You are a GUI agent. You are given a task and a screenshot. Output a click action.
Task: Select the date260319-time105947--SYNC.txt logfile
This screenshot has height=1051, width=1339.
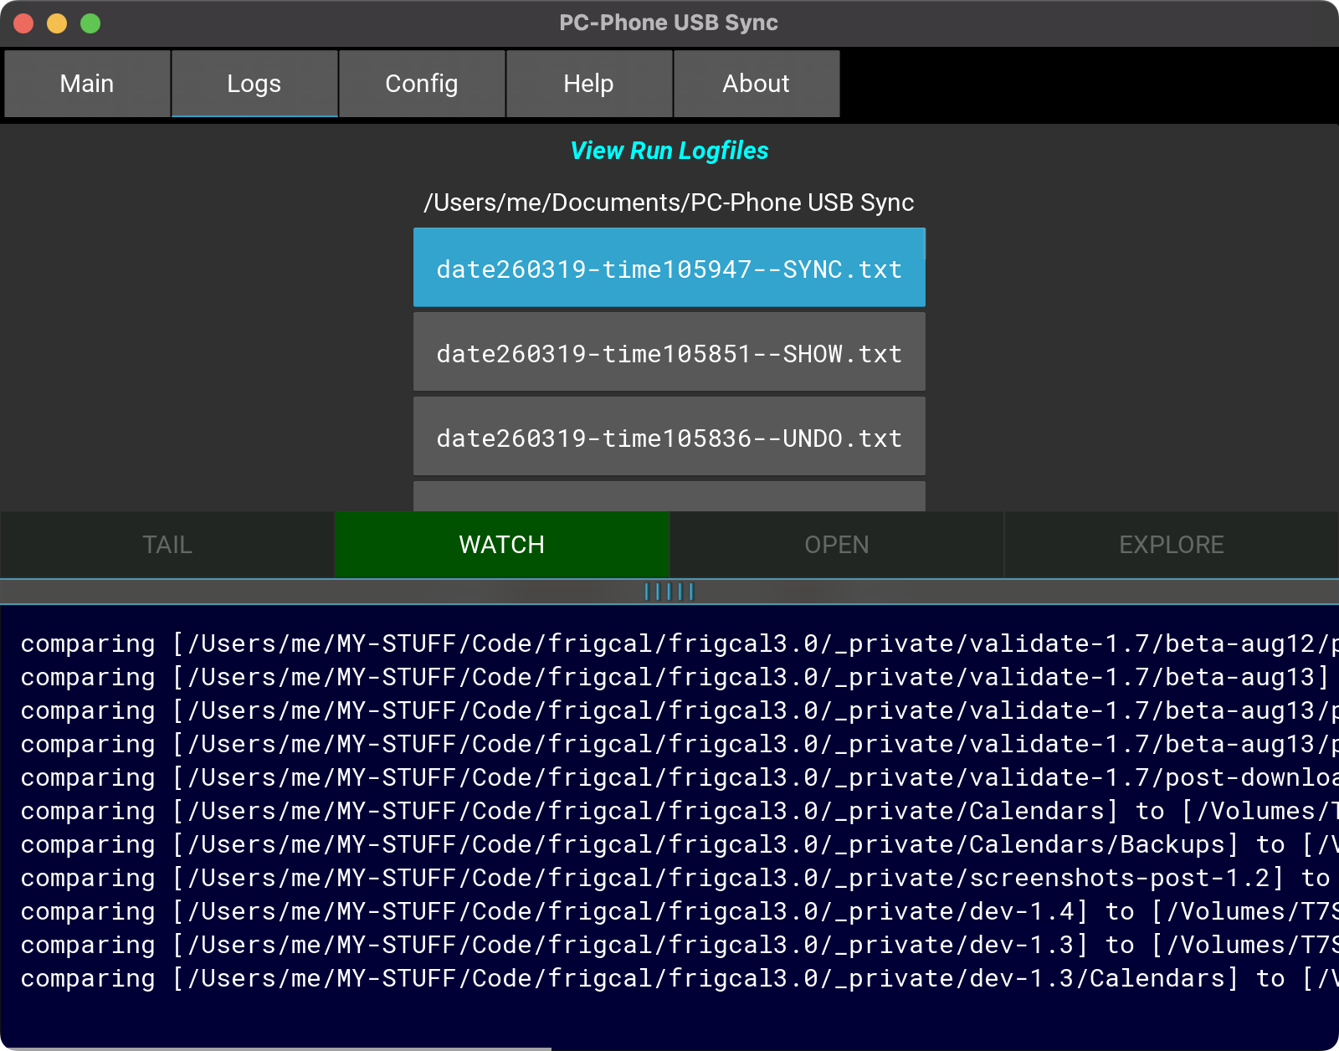tap(669, 269)
